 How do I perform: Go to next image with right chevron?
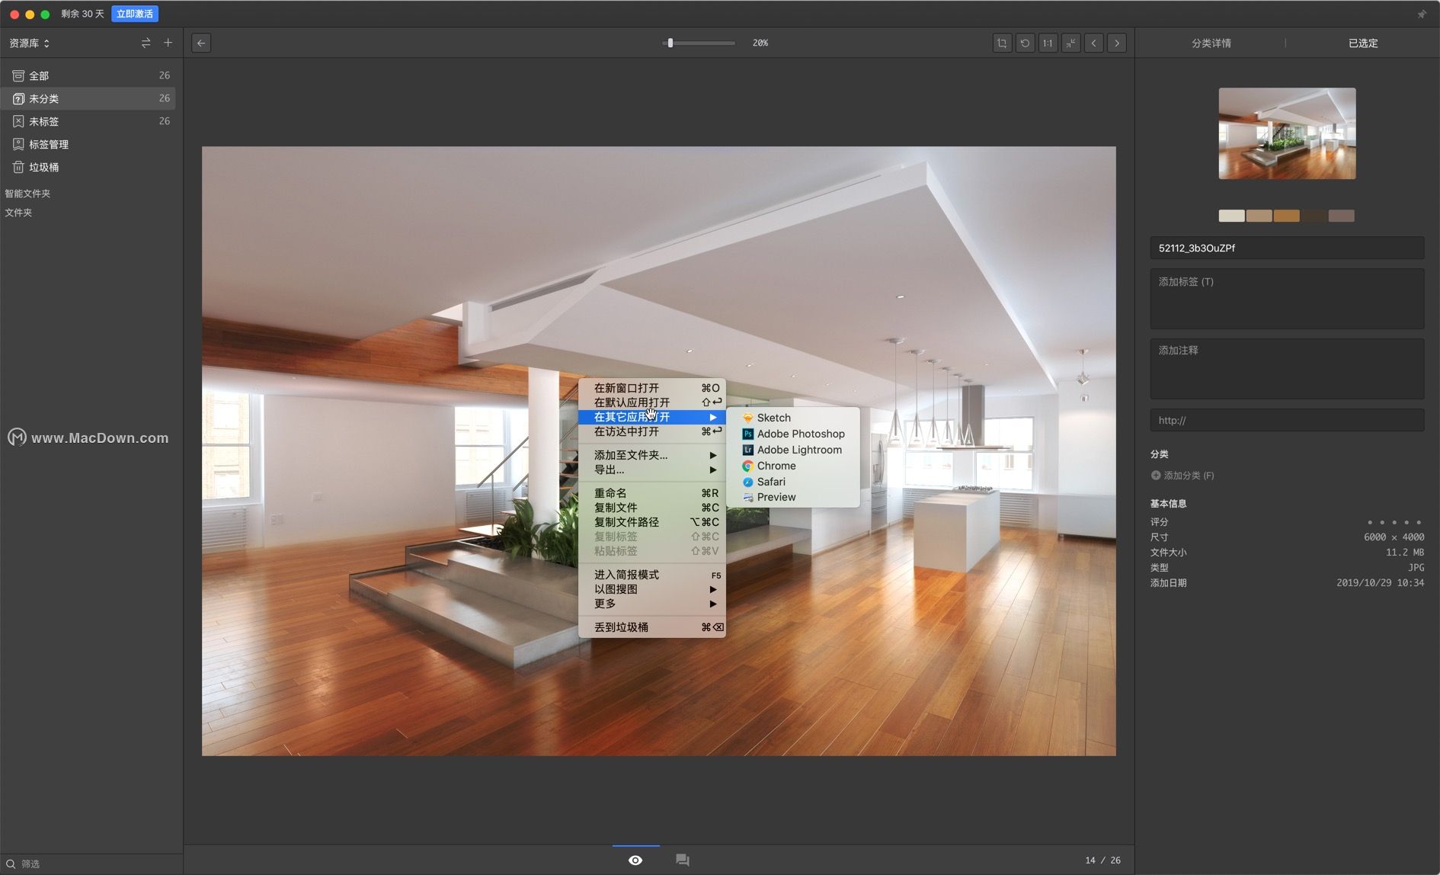[1117, 43]
